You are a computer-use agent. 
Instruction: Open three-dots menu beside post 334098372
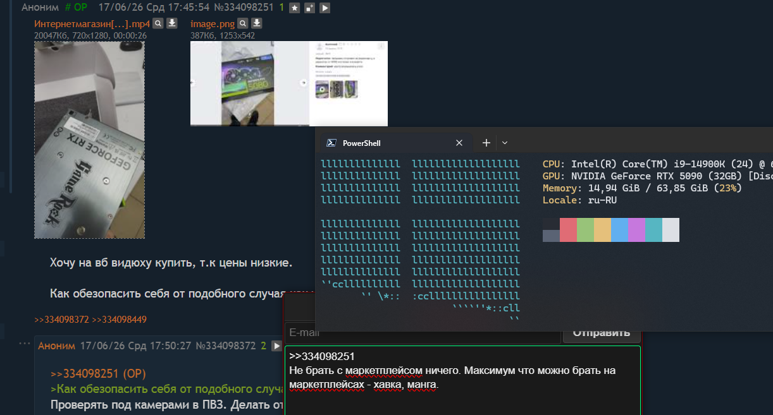point(24,344)
